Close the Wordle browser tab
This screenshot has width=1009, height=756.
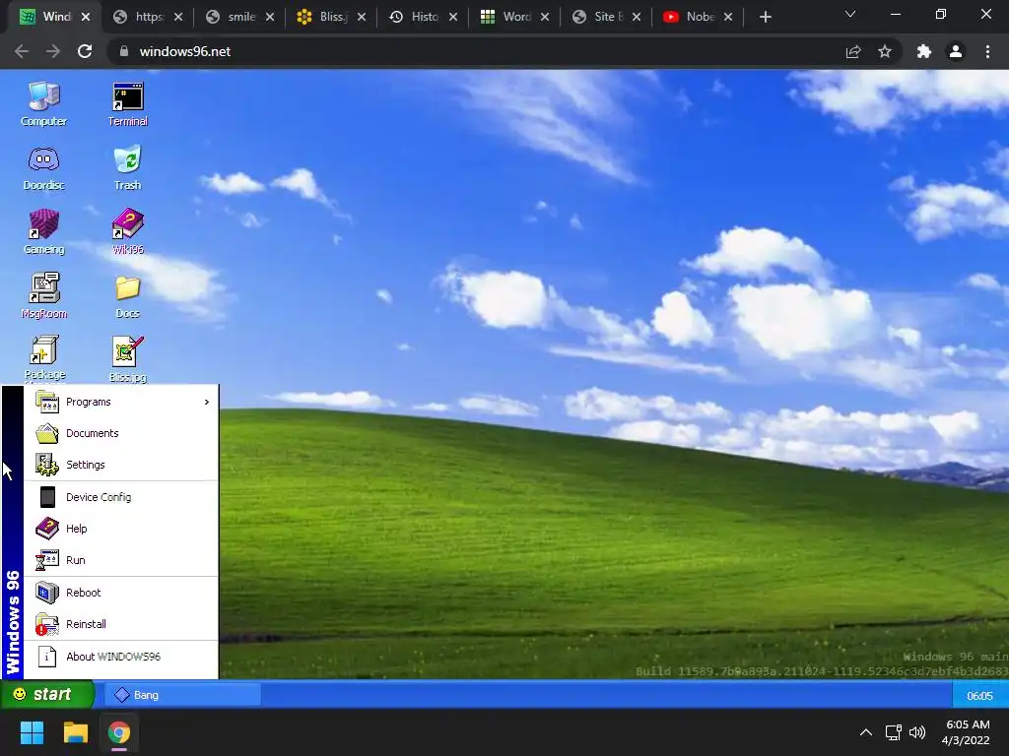pos(545,18)
